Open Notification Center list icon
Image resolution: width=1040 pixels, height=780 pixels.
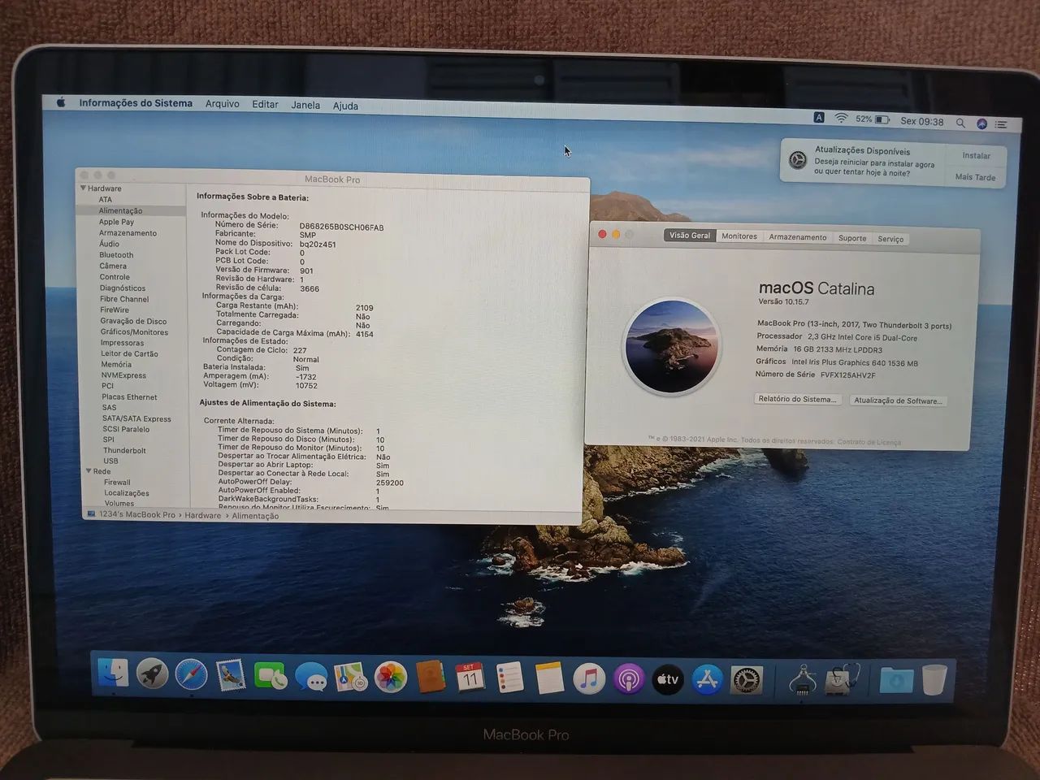[x=1002, y=124]
